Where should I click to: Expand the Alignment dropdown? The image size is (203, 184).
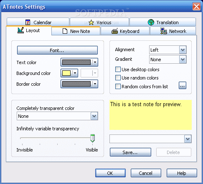point(183,50)
